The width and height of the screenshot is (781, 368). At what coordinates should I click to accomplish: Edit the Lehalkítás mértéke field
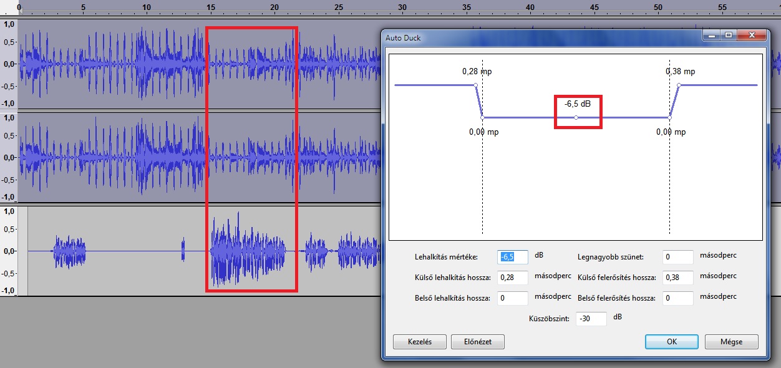click(513, 257)
